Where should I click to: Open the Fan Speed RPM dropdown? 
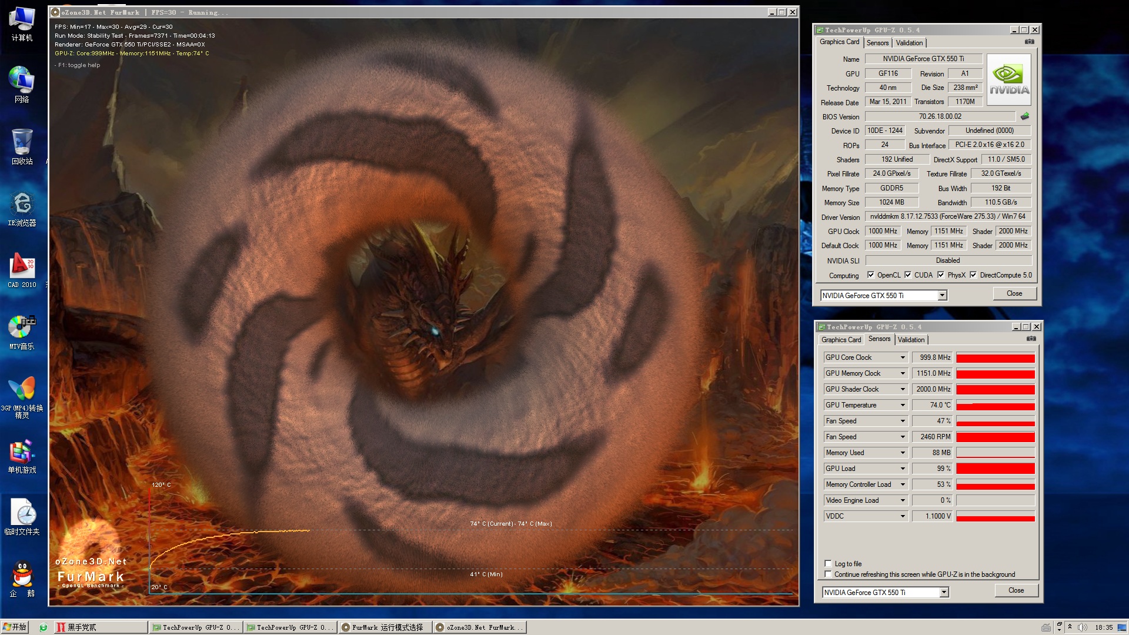tap(903, 437)
